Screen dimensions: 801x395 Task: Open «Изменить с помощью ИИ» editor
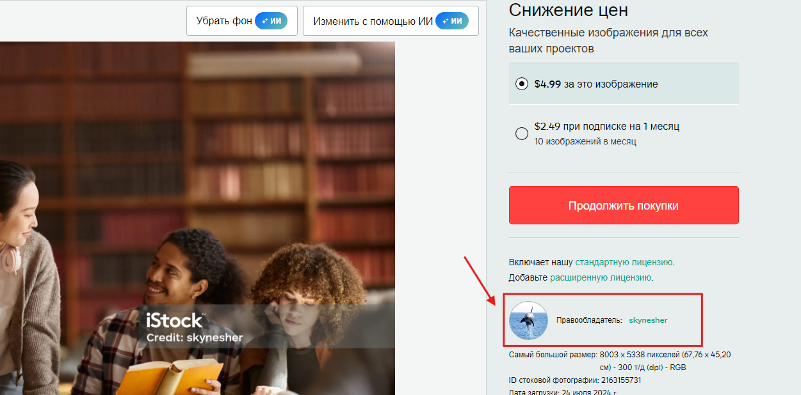(x=391, y=21)
